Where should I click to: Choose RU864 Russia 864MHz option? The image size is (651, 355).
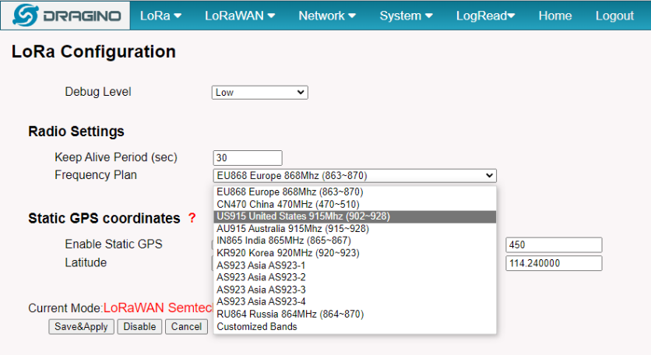pos(354,315)
